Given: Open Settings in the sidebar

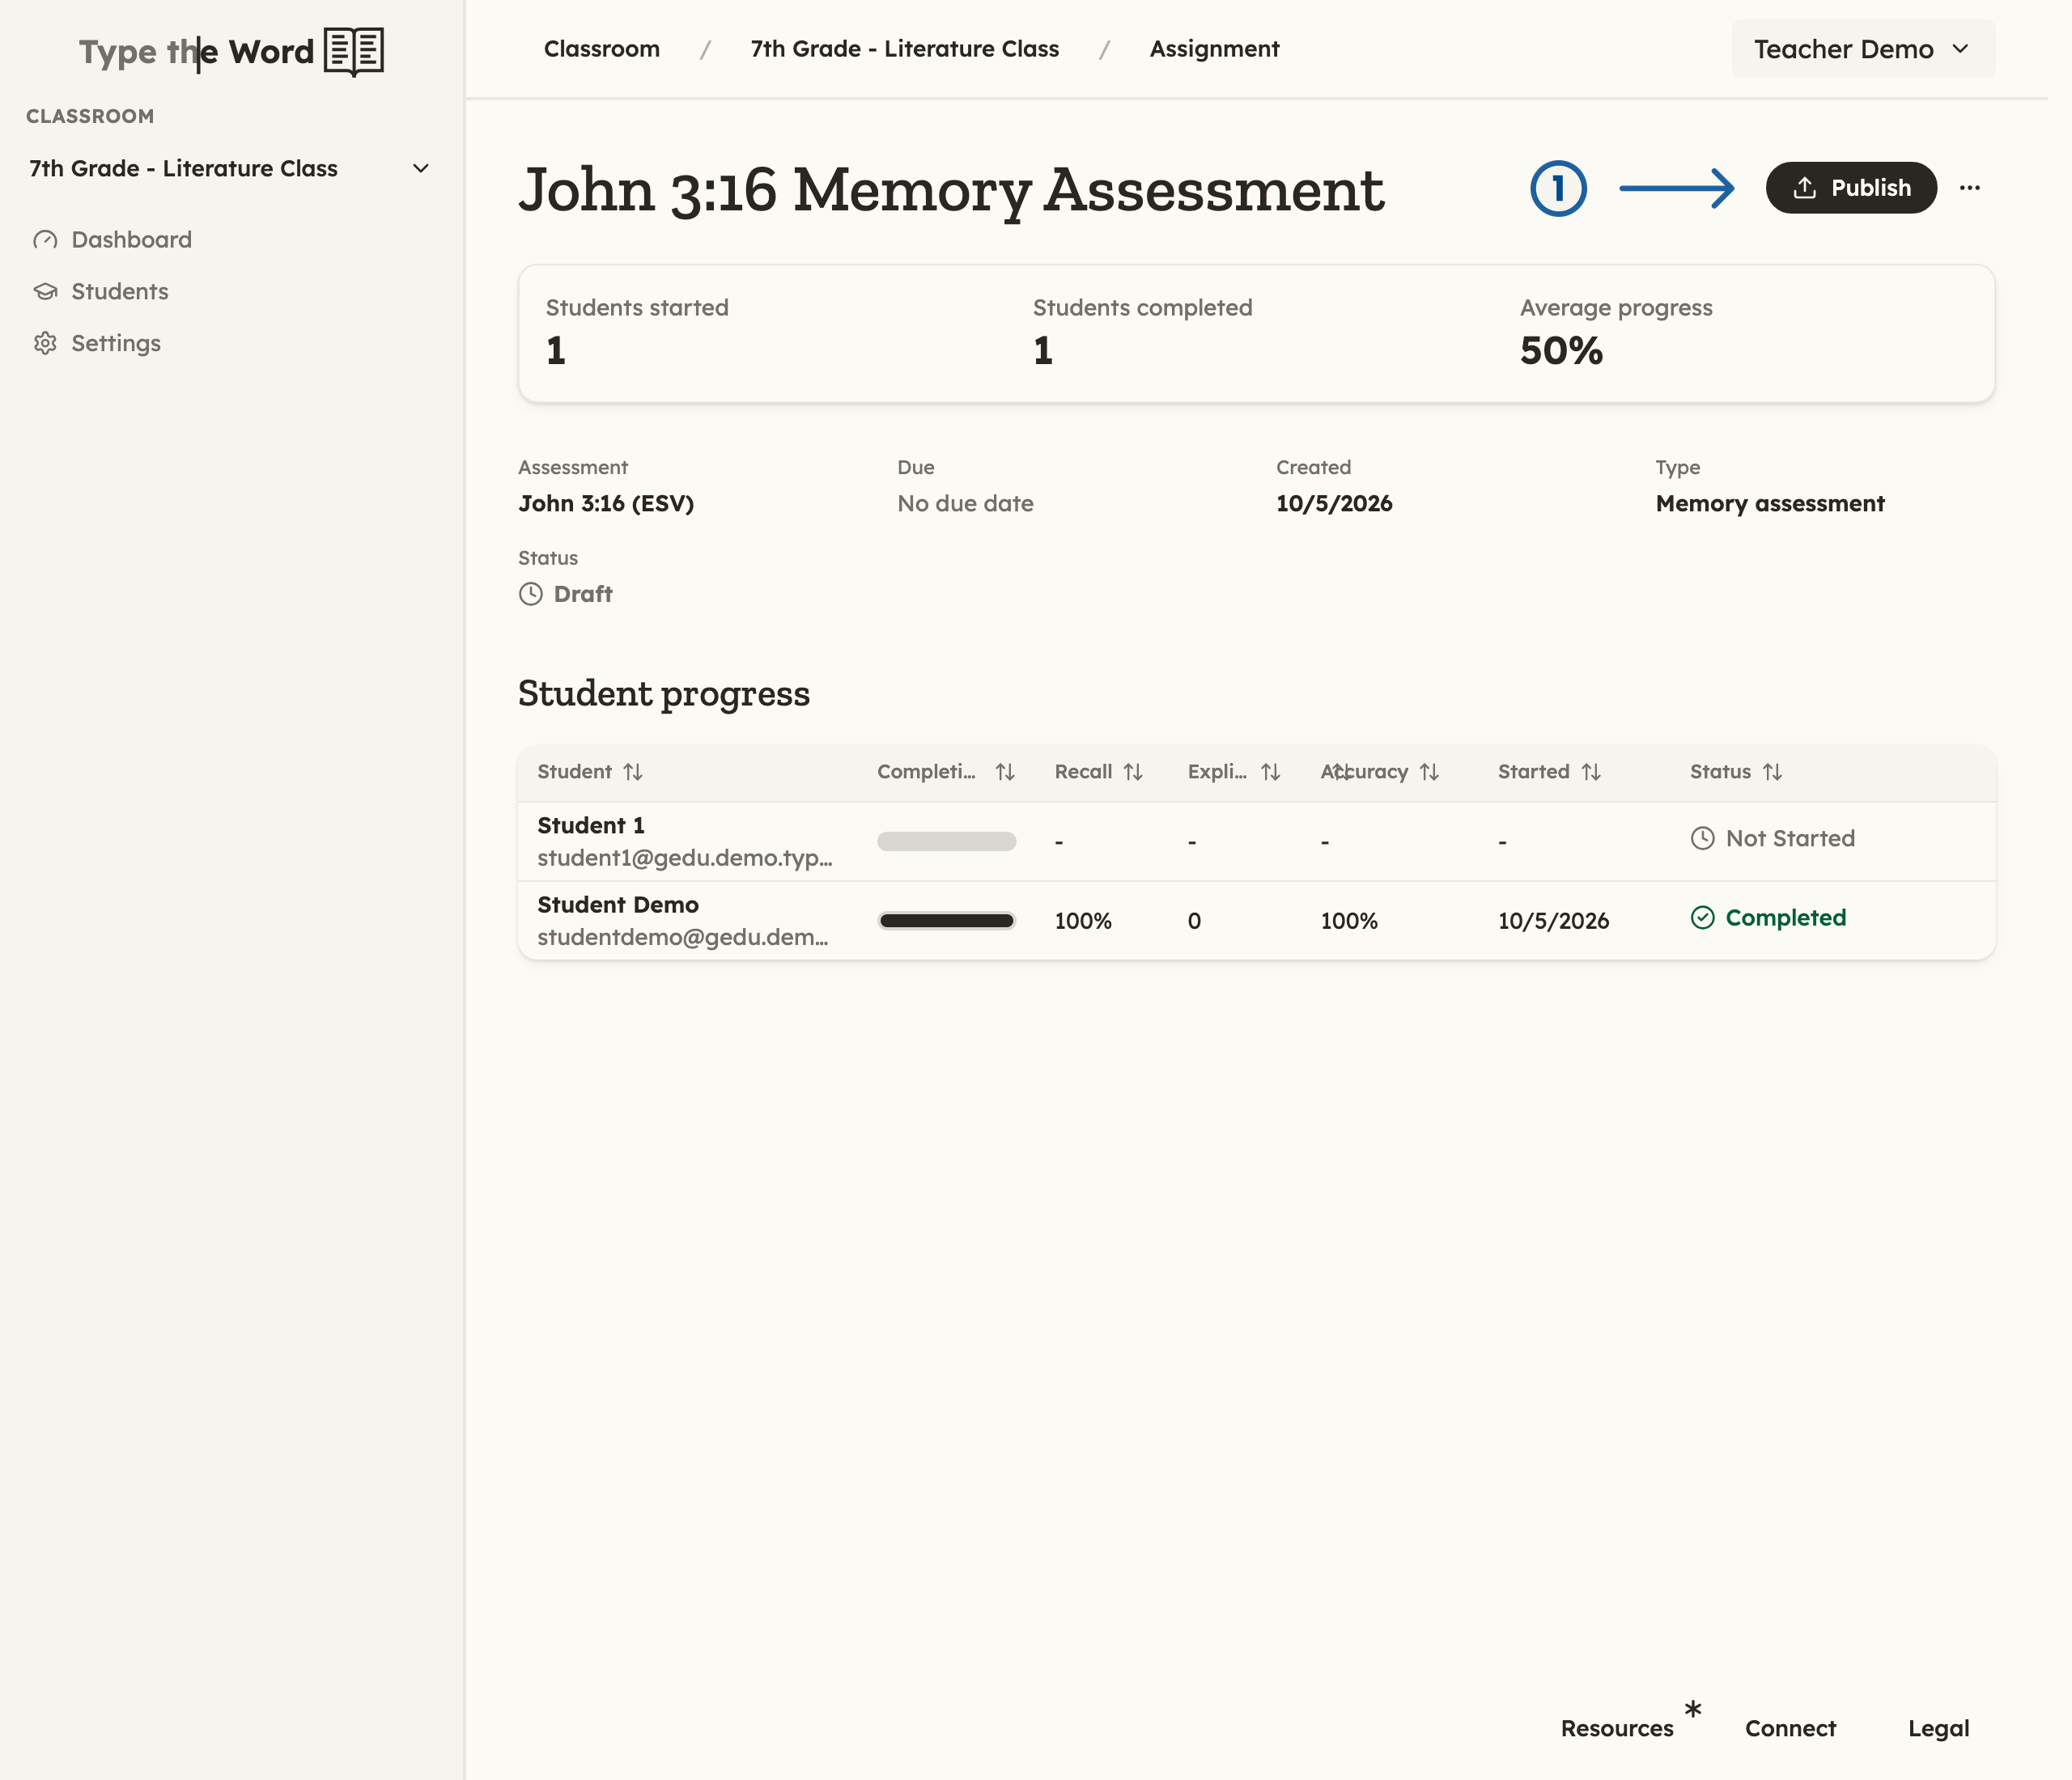Looking at the screenshot, I should tap(97, 344).
